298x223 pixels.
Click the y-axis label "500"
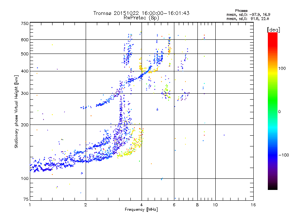tap(25, 54)
